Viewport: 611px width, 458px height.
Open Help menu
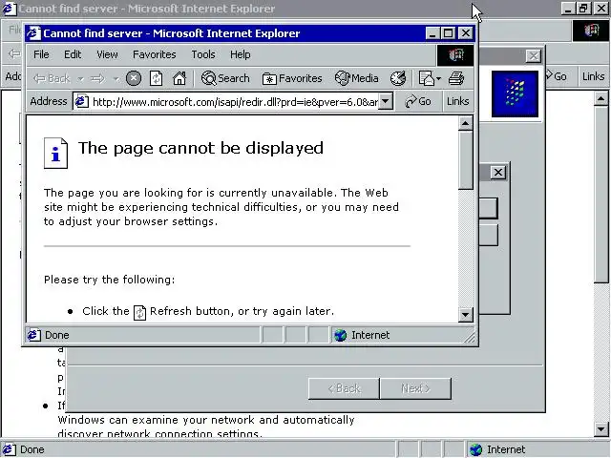[x=240, y=54]
